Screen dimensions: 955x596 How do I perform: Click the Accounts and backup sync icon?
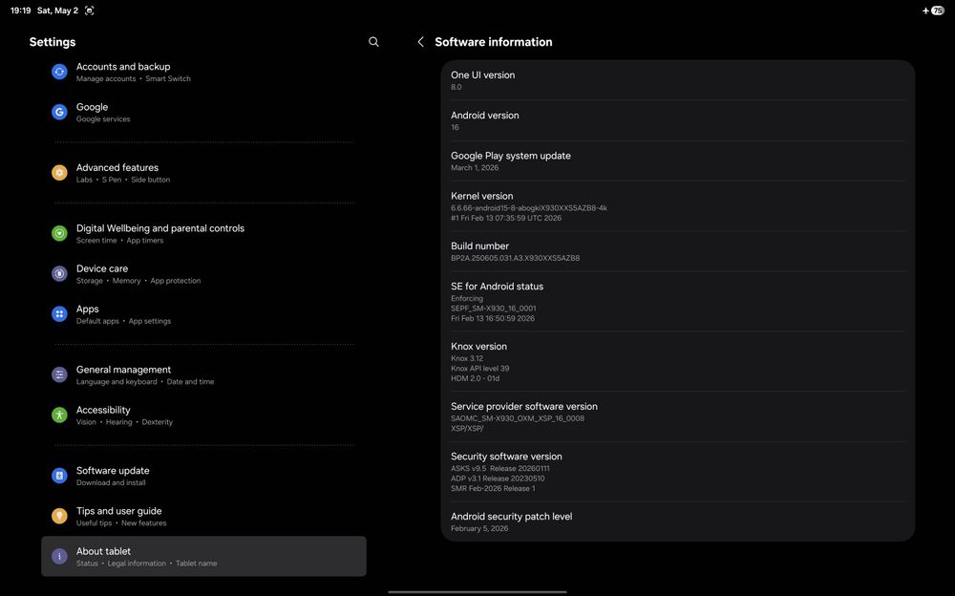pyautogui.click(x=59, y=72)
